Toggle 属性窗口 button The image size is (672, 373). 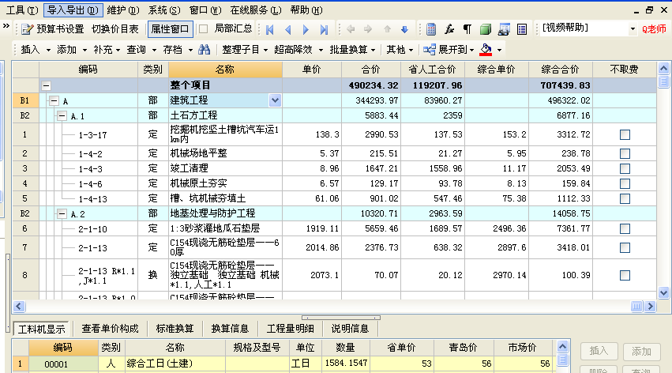(x=170, y=29)
